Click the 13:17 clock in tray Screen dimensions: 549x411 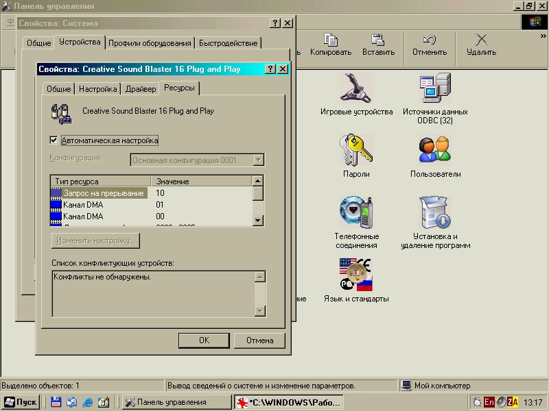(x=533, y=402)
